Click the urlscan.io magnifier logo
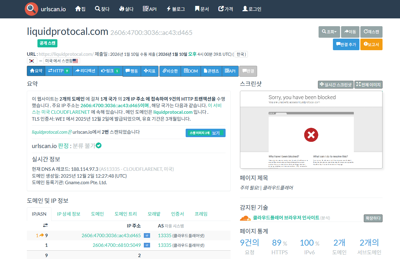 click(31, 9)
